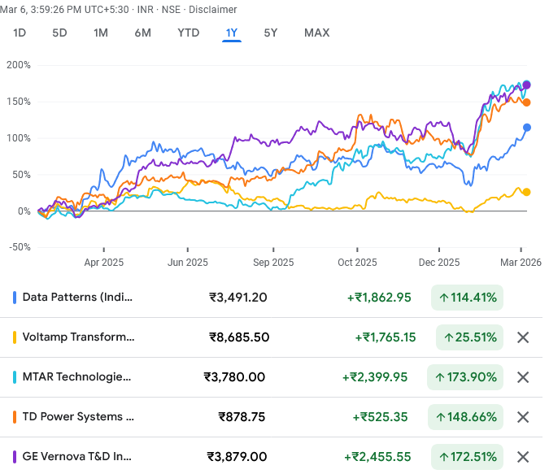Click the Mar 2026 axis label
The width and height of the screenshot is (549, 474).
tap(521, 263)
